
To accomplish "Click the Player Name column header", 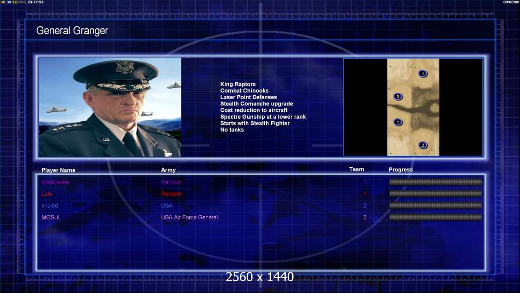I will [x=59, y=170].
